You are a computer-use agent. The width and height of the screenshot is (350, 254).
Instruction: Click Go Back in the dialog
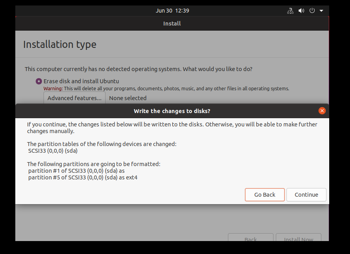265,195
